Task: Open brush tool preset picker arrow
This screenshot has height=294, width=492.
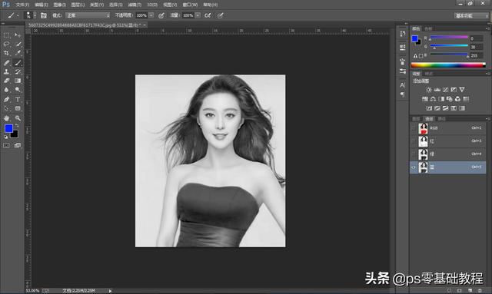Action: [x=18, y=15]
